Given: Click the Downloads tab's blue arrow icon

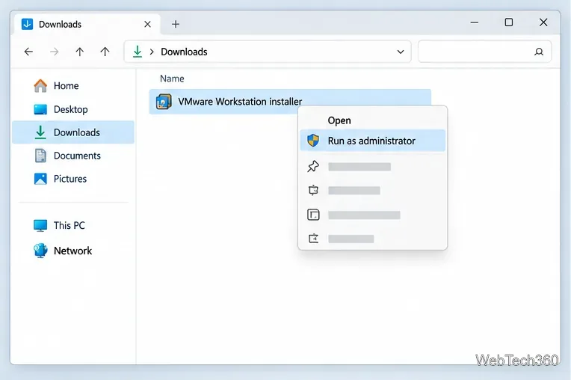Looking at the screenshot, I should pos(28,24).
